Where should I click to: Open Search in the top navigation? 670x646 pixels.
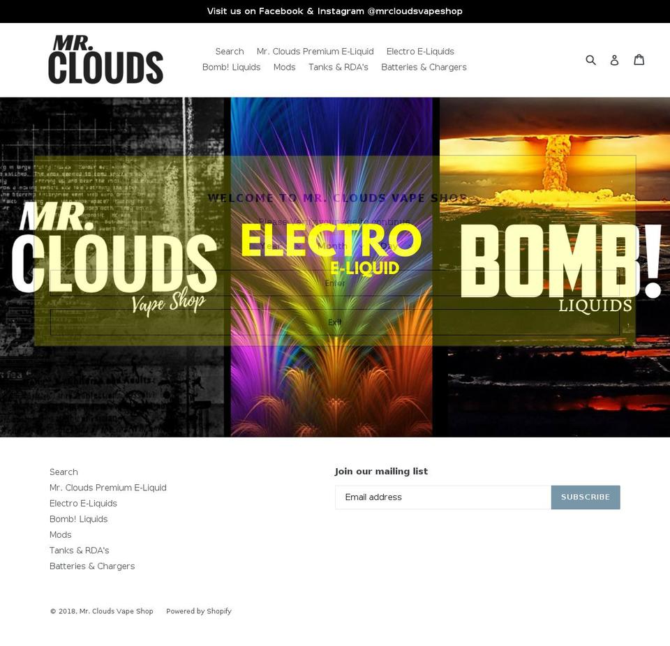230,52
